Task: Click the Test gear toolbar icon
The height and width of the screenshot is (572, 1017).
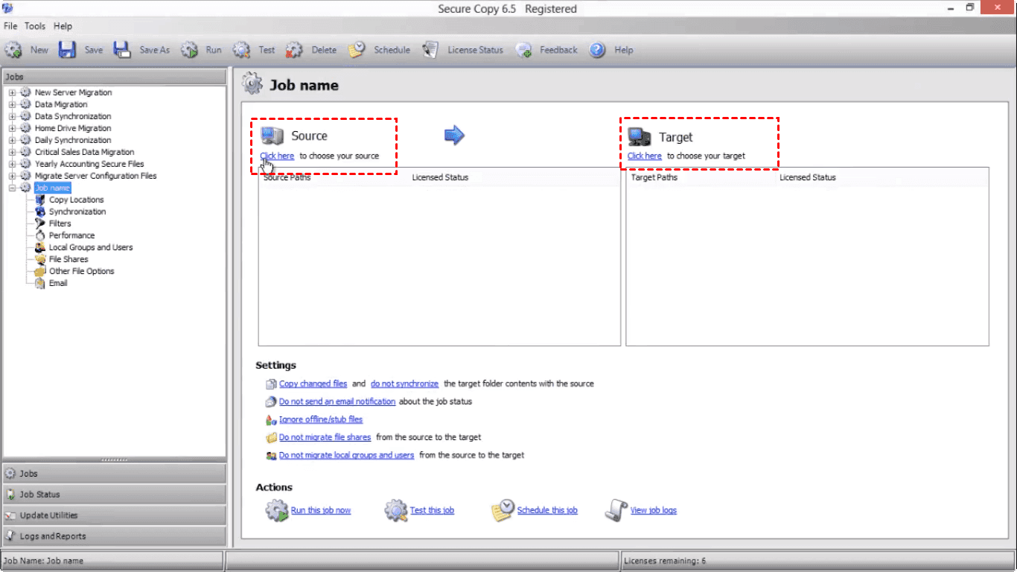Action: pyautogui.click(x=241, y=50)
